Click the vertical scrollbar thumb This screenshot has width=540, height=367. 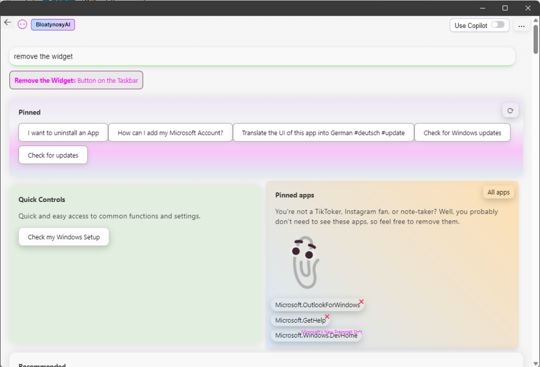pos(536,40)
